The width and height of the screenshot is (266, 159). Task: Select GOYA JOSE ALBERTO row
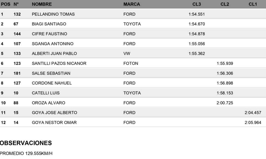click(x=133, y=113)
